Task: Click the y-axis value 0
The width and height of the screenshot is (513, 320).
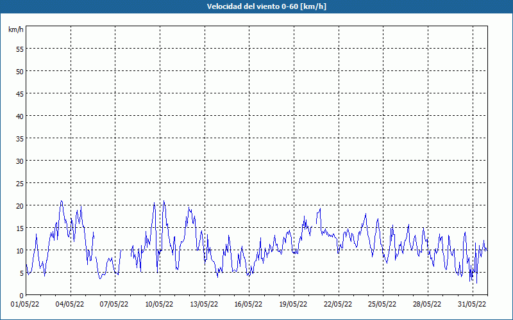Action: 22,296
